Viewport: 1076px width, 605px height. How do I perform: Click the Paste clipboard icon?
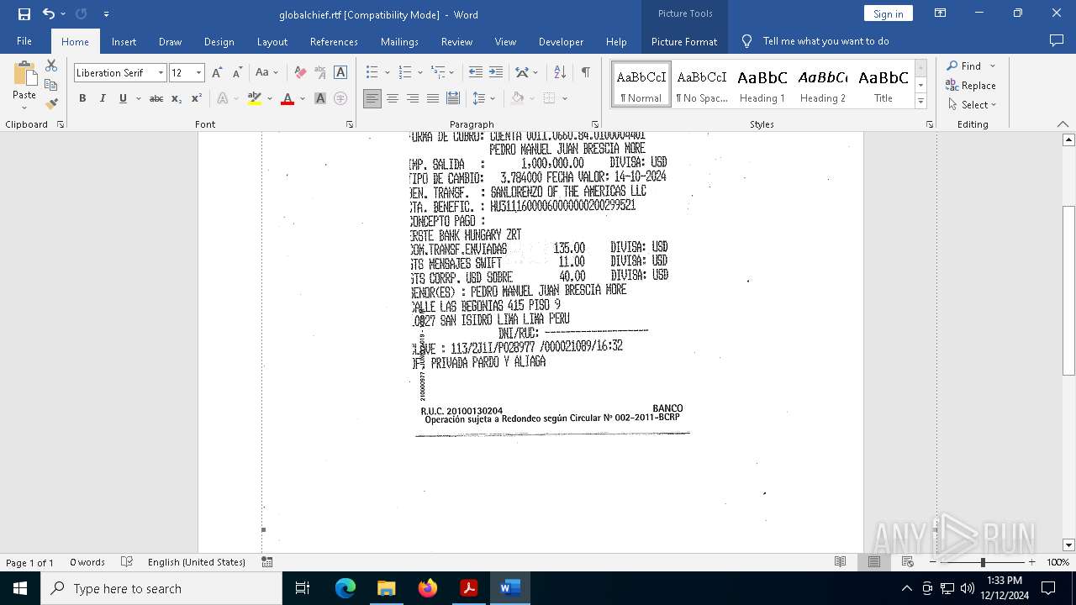click(x=24, y=76)
